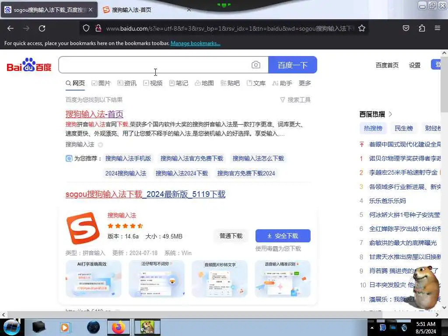Open the sogou搜狗输入法下载_2024最新版_5119下载 result

pyautogui.click(x=145, y=194)
